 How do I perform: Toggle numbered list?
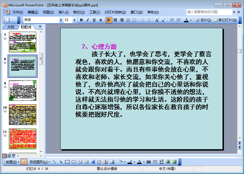[x=143, y=20]
